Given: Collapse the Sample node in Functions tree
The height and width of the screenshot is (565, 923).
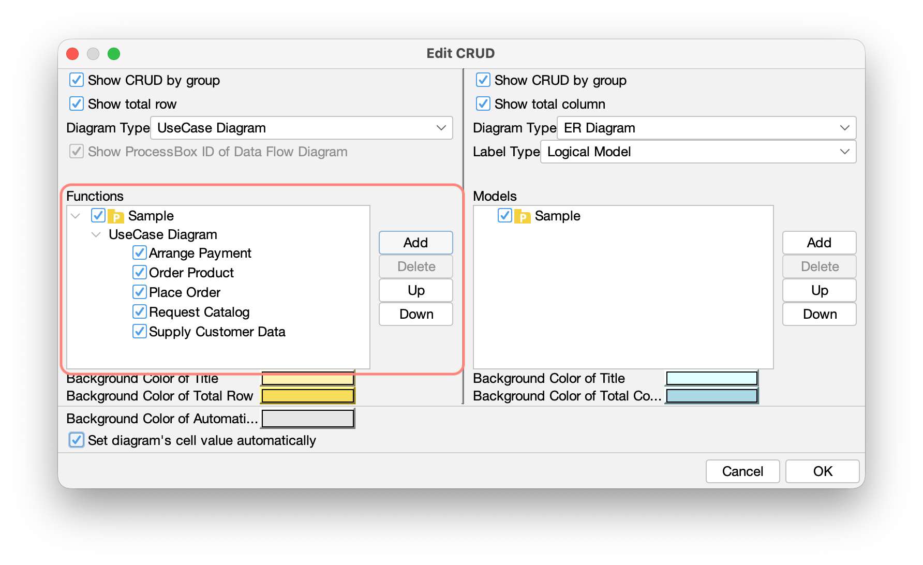Looking at the screenshot, I should (x=75, y=216).
